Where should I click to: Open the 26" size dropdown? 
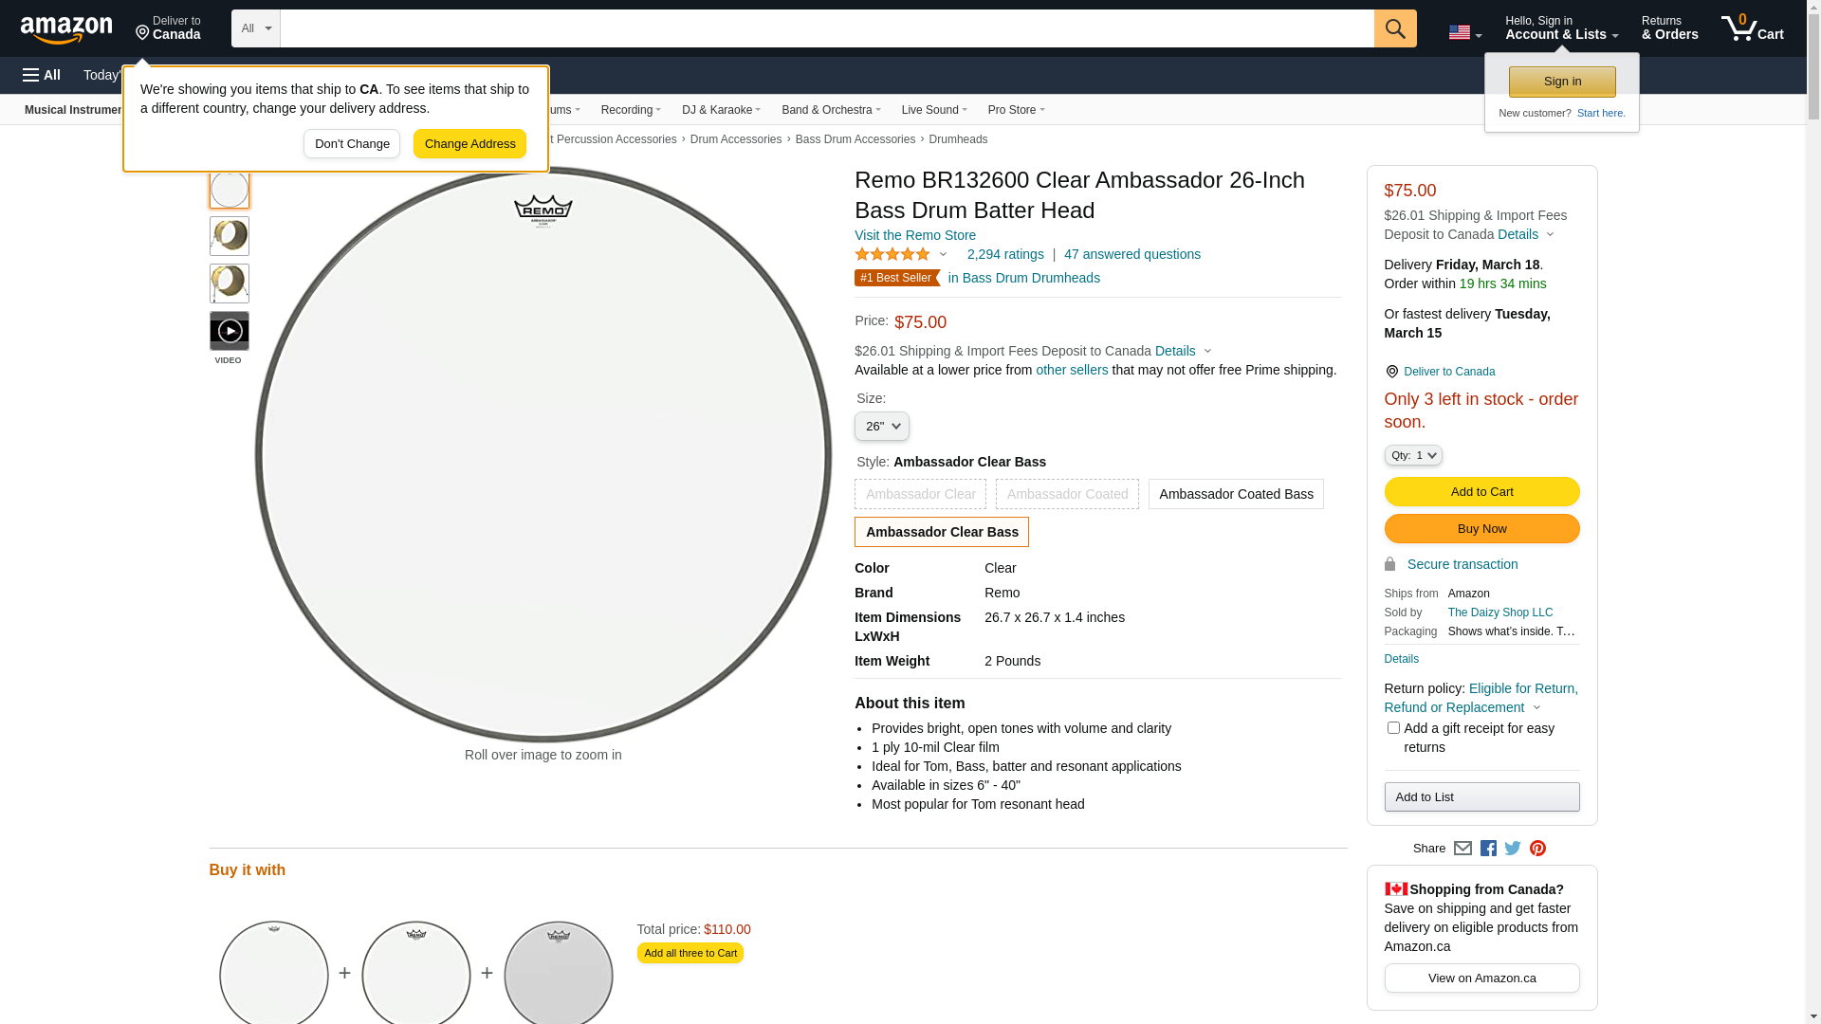coord(882,427)
